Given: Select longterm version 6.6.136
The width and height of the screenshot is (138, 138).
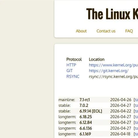Looking at the screenshot, I should tap(86, 128).
